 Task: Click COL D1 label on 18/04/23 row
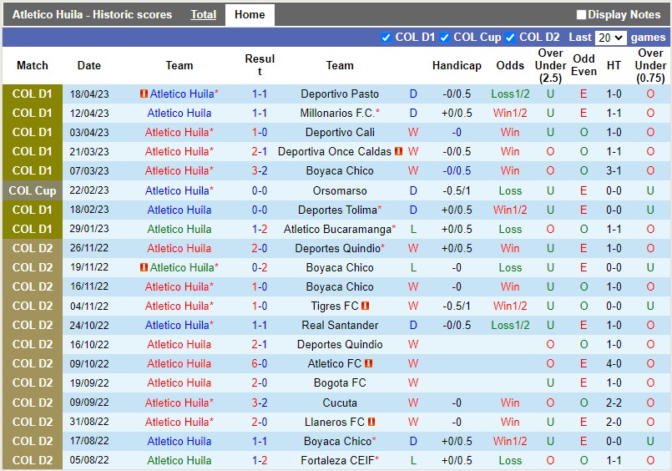(x=33, y=94)
